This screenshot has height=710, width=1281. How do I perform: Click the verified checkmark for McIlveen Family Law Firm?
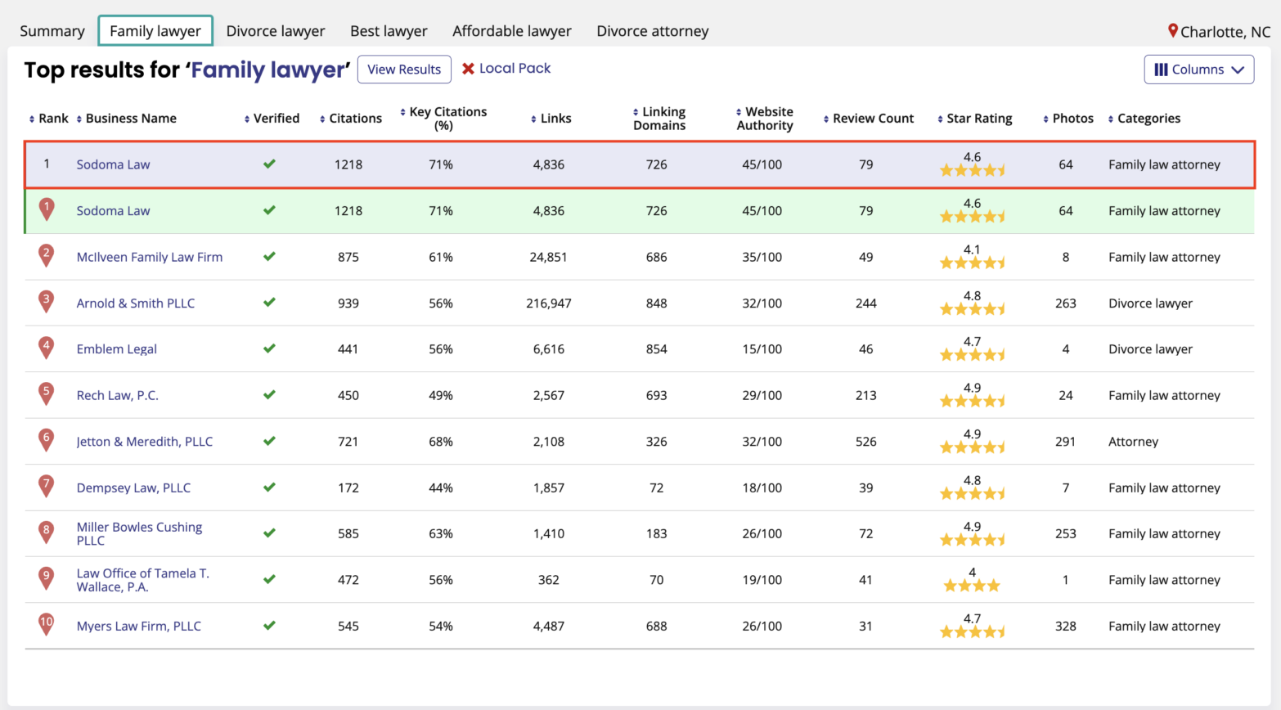269,257
